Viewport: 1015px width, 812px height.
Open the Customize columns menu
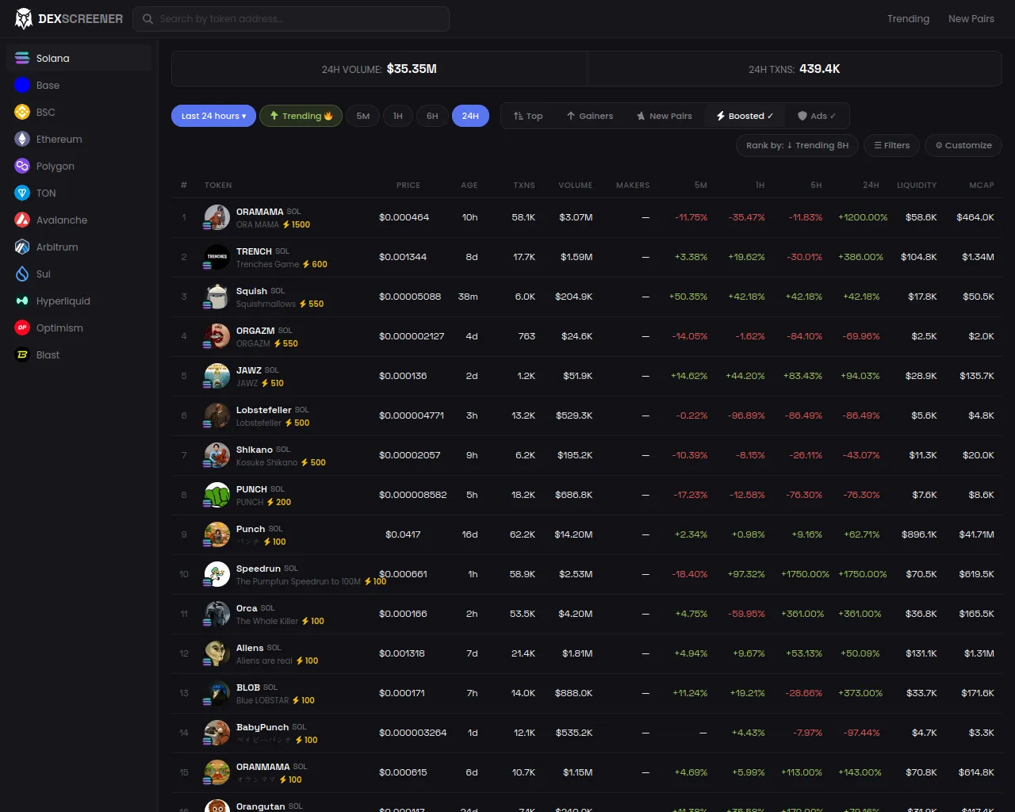tap(963, 145)
